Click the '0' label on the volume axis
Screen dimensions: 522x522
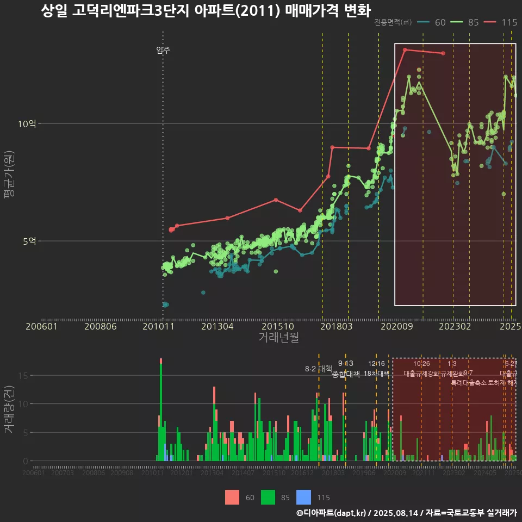(26, 462)
